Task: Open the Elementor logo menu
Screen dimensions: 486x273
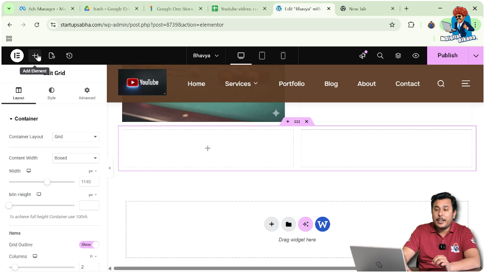Action: (x=17, y=56)
